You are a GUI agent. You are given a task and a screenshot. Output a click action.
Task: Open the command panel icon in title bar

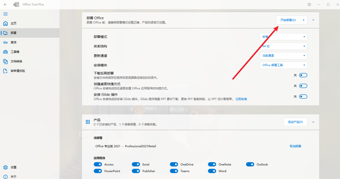coord(309,4)
